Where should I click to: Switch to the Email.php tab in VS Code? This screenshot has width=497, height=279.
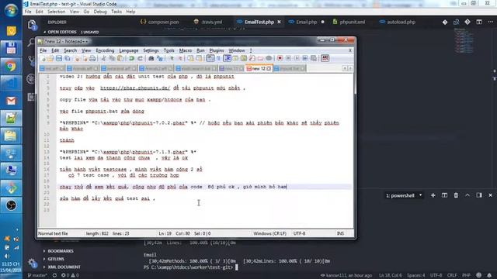[306, 22]
